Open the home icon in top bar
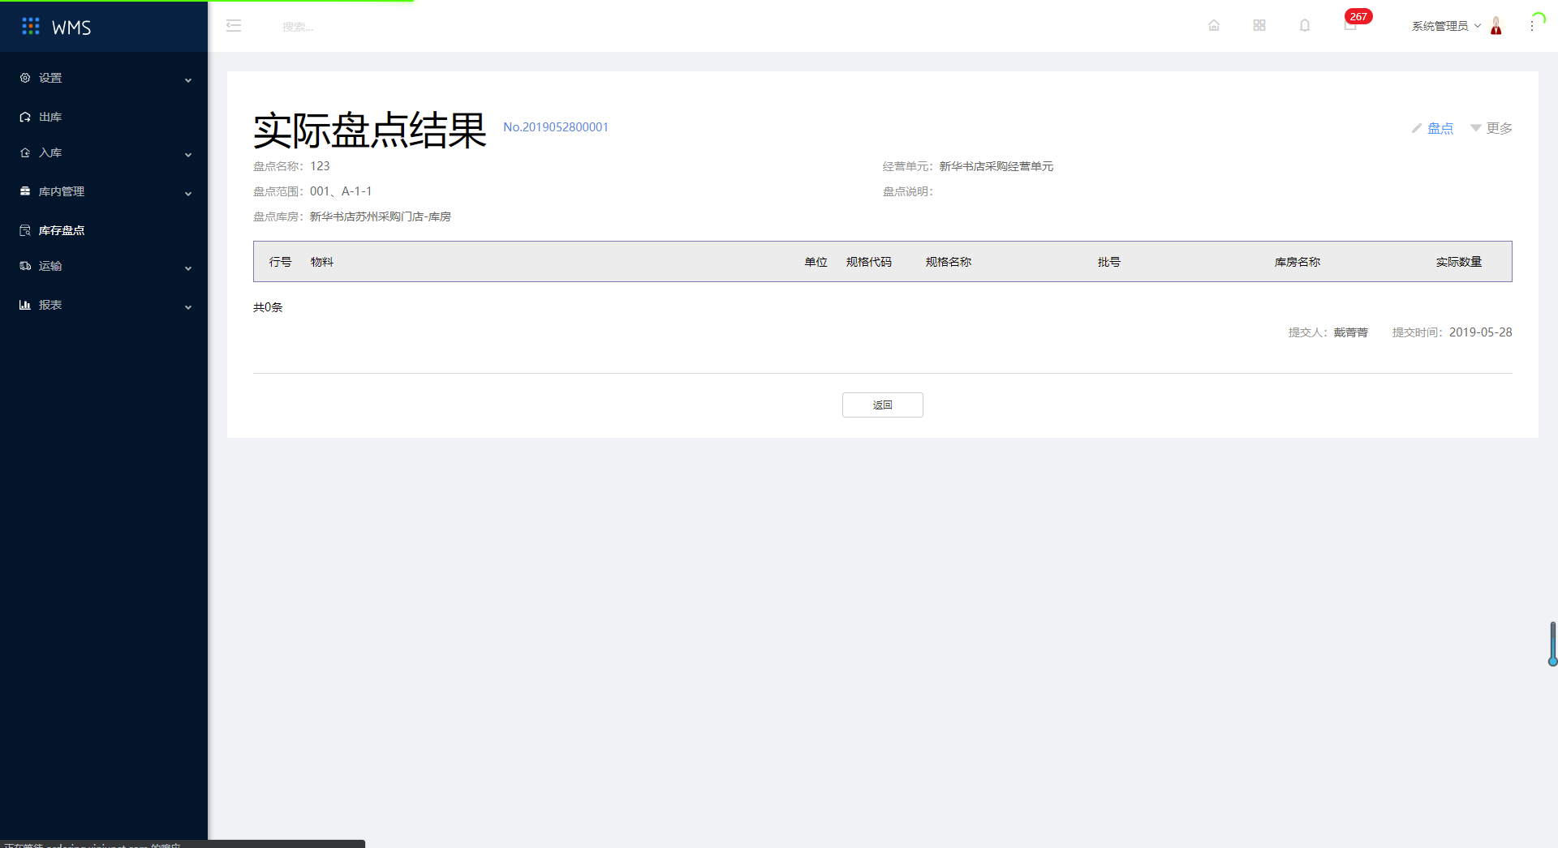The height and width of the screenshot is (848, 1558). click(1214, 25)
